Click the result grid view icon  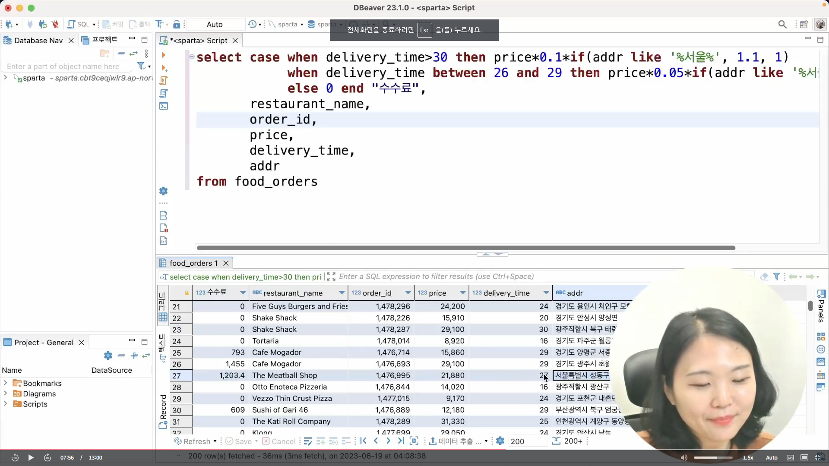pyautogui.click(x=163, y=317)
